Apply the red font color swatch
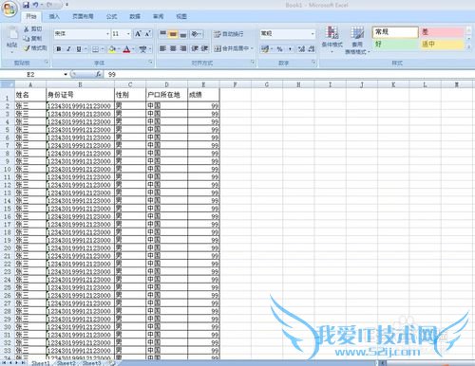This screenshot has height=366, width=475. tap(126, 49)
